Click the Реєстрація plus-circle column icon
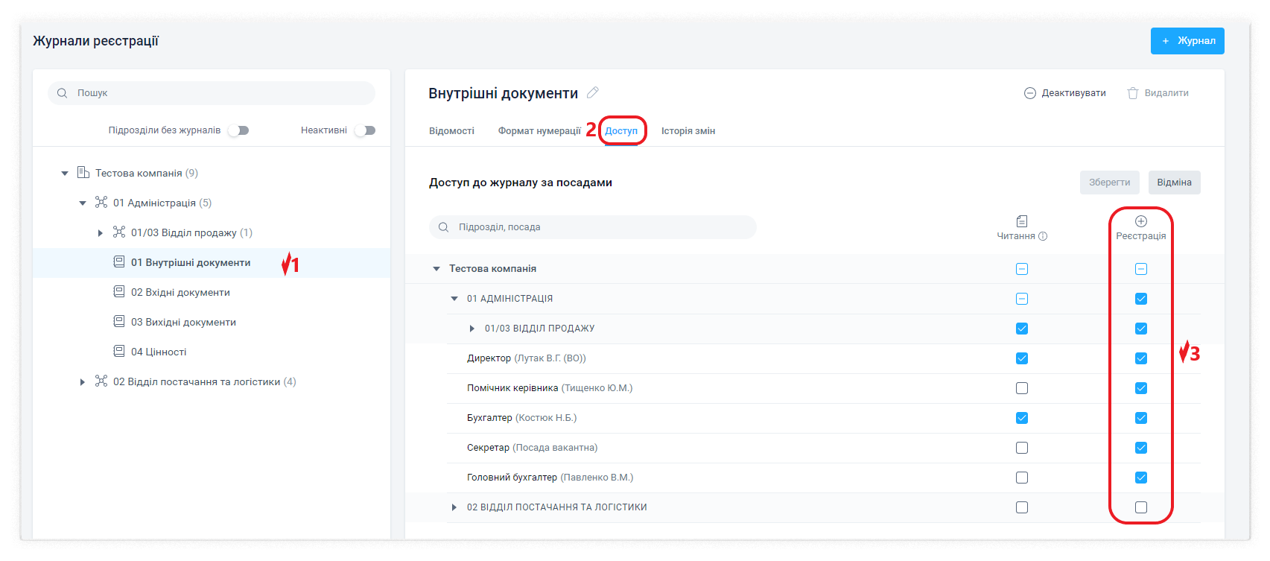1270x561 pixels. (1140, 221)
